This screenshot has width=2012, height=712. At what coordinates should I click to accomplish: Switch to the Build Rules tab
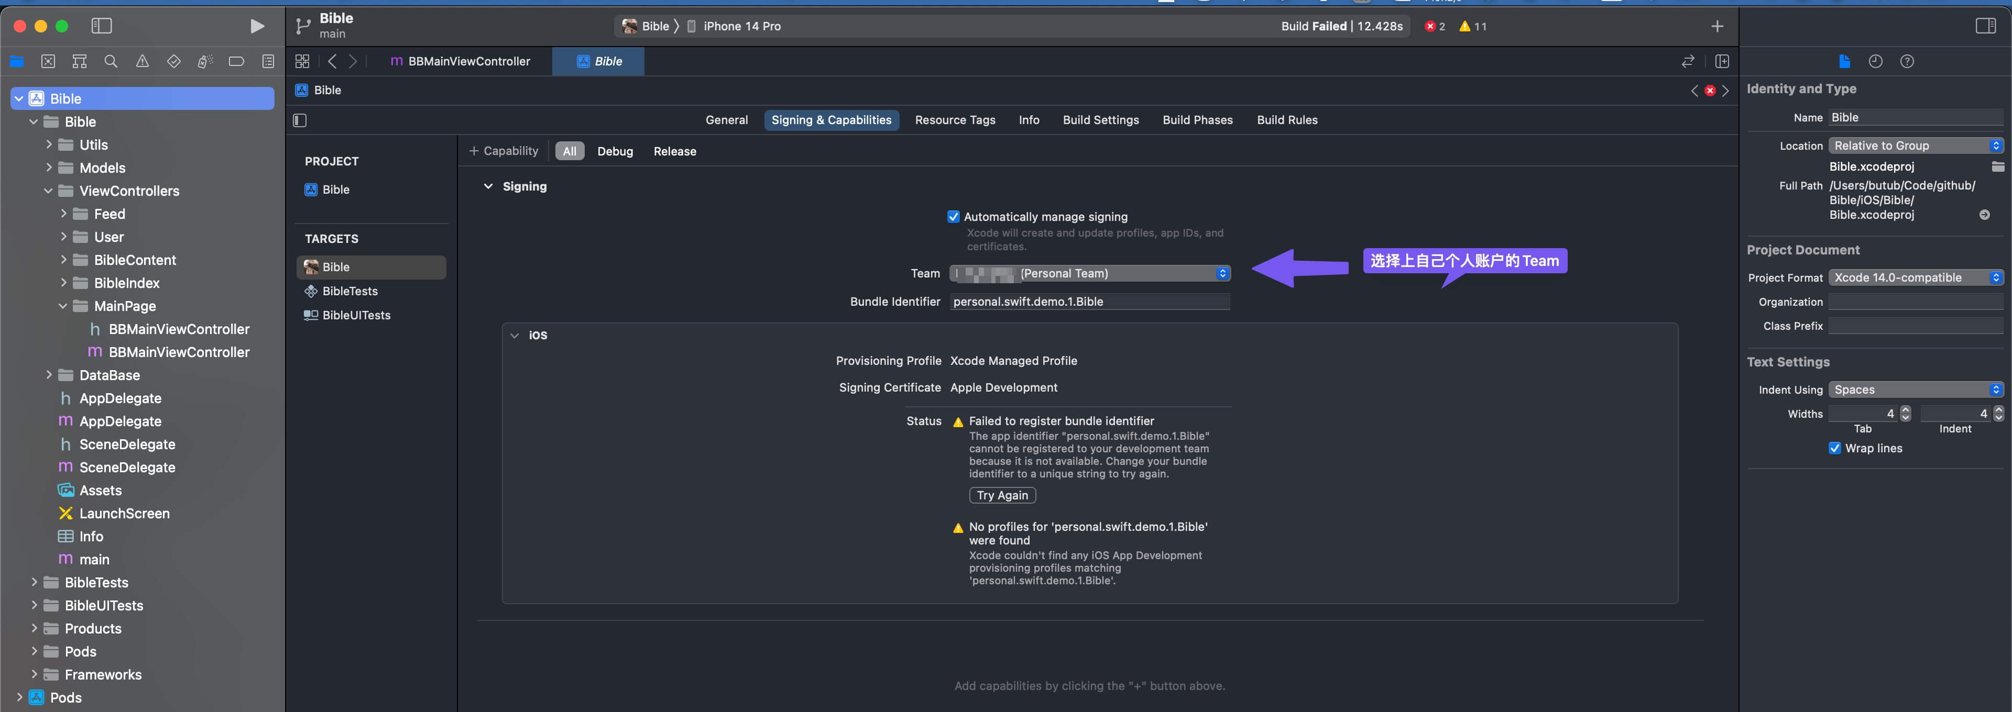pos(1286,120)
